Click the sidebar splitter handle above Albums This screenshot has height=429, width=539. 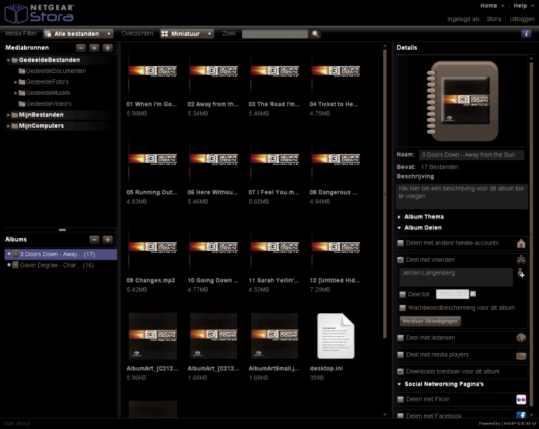pyautogui.click(x=62, y=230)
